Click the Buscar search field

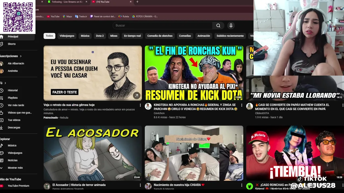[163, 25]
